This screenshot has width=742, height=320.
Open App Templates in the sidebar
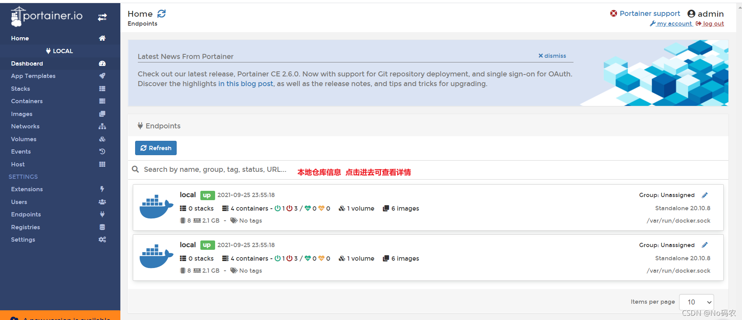[x=33, y=76]
